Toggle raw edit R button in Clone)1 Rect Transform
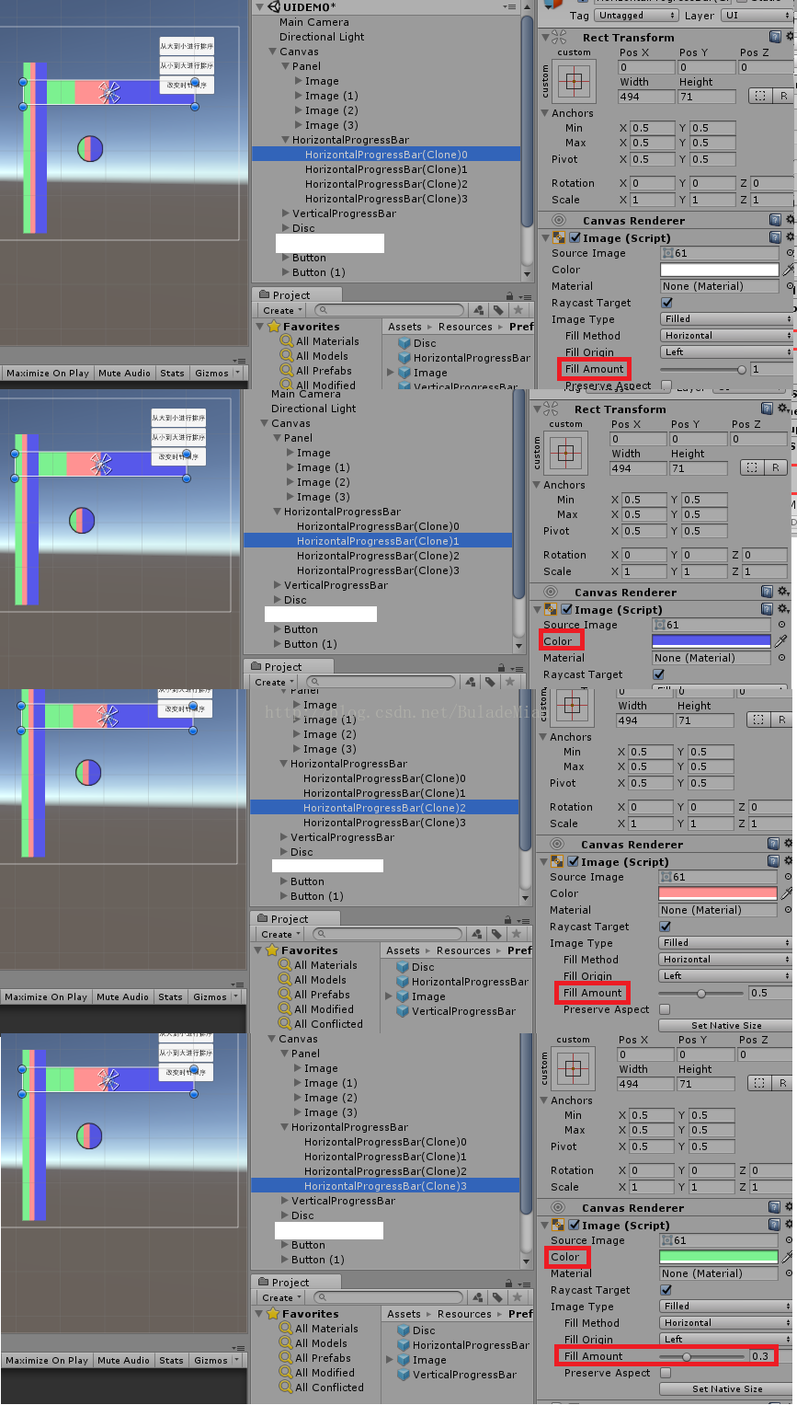 (775, 468)
